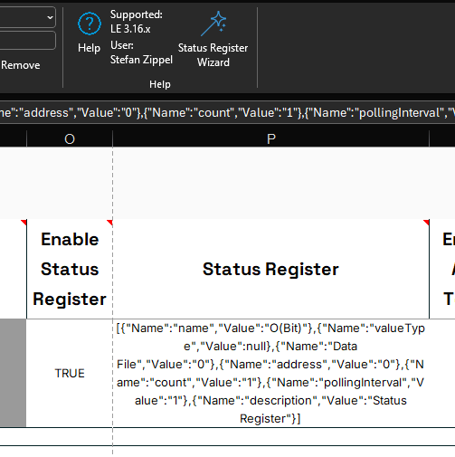Image resolution: width=455 pixels, height=457 pixels.
Task: Click the Supported: LE 3.16.x text
Action: pyautogui.click(x=136, y=22)
